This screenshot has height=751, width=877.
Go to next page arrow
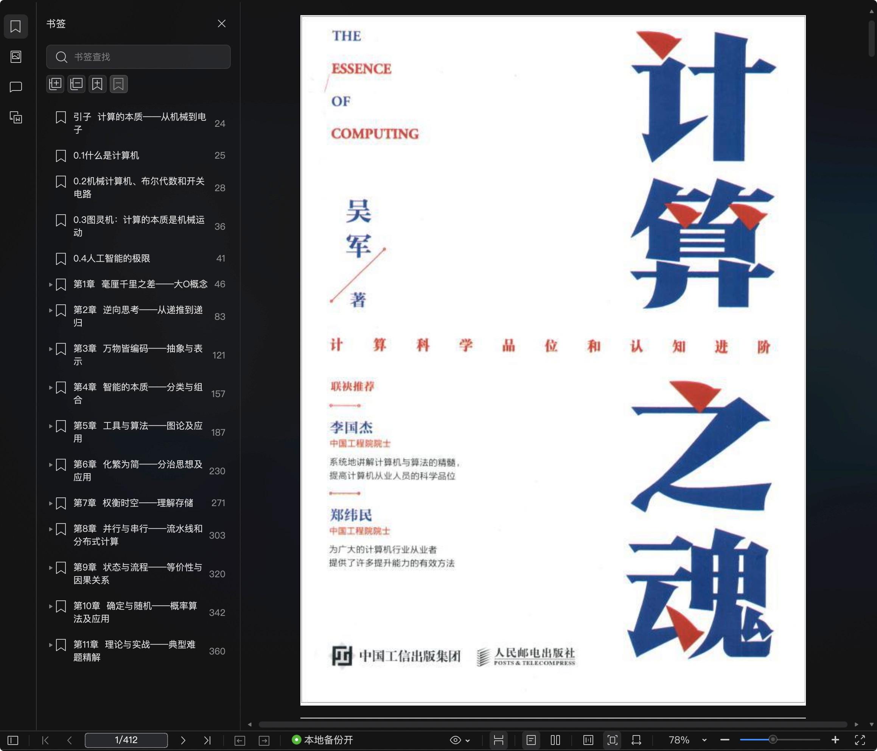tap(183, 740)
